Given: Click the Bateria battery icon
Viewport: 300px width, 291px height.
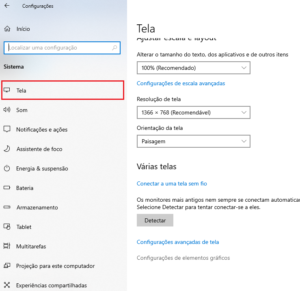Looking at the screenshot, I should (x=6, y=188).
